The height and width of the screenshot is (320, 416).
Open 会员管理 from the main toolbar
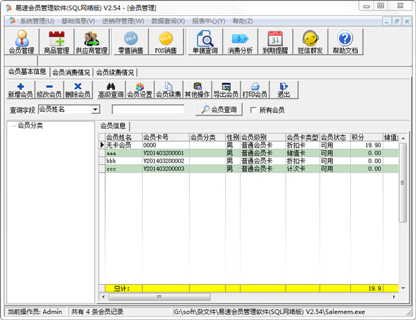tap(21, 42)
